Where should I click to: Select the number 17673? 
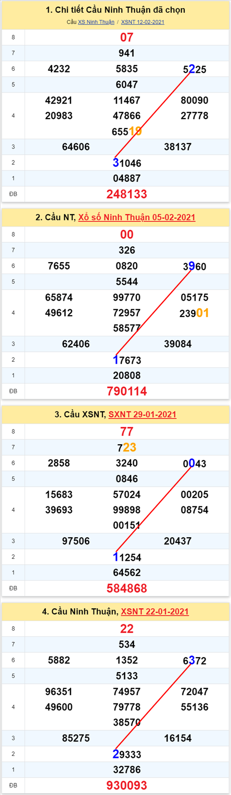click(x=127, y=360)
